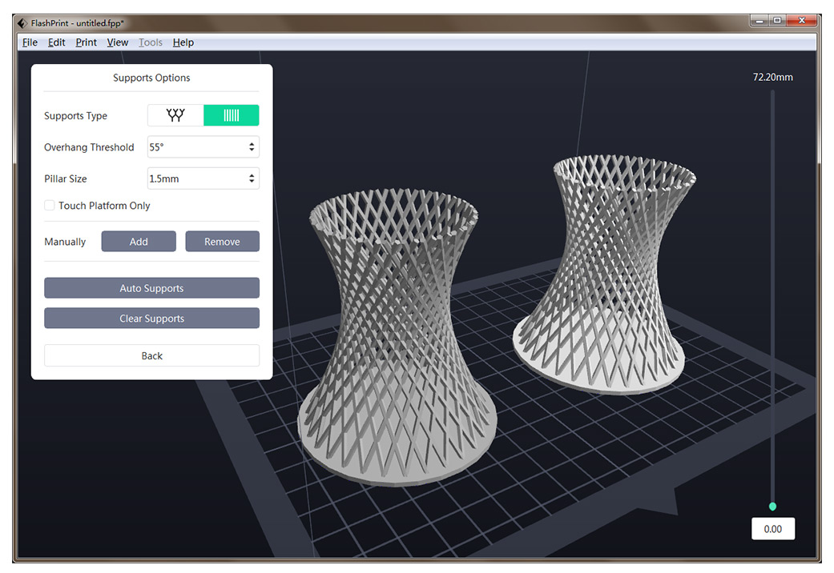834x573 pixels.
Task: Click the Clear Supports button
Action: pyautogui.click(x=151, y=319)
